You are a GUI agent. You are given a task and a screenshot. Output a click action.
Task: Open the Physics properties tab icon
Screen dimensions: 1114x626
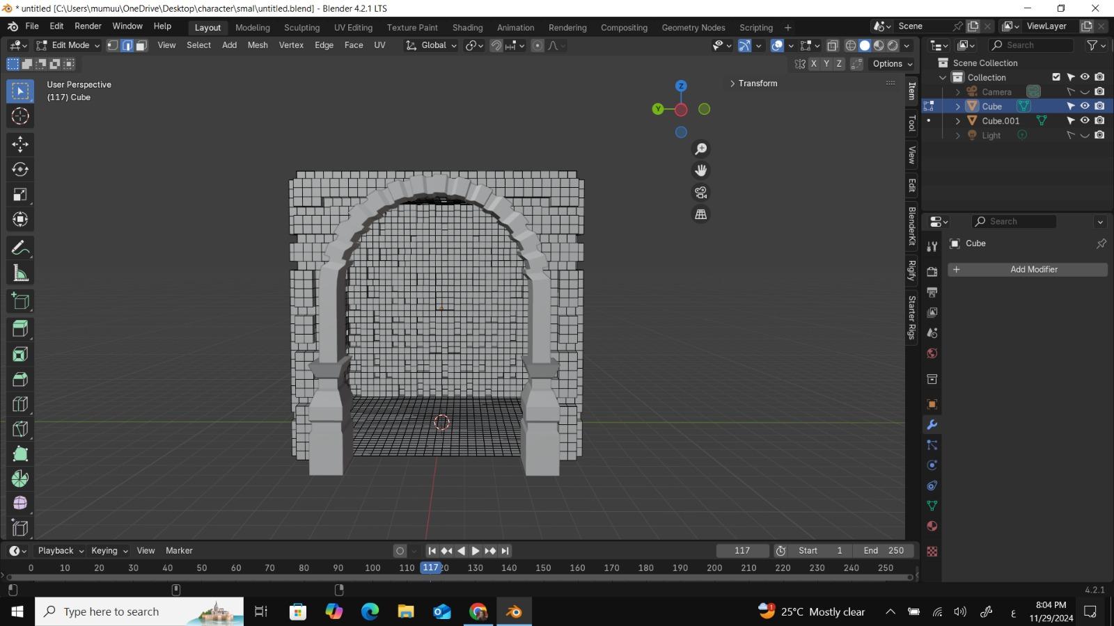[932, 465]
